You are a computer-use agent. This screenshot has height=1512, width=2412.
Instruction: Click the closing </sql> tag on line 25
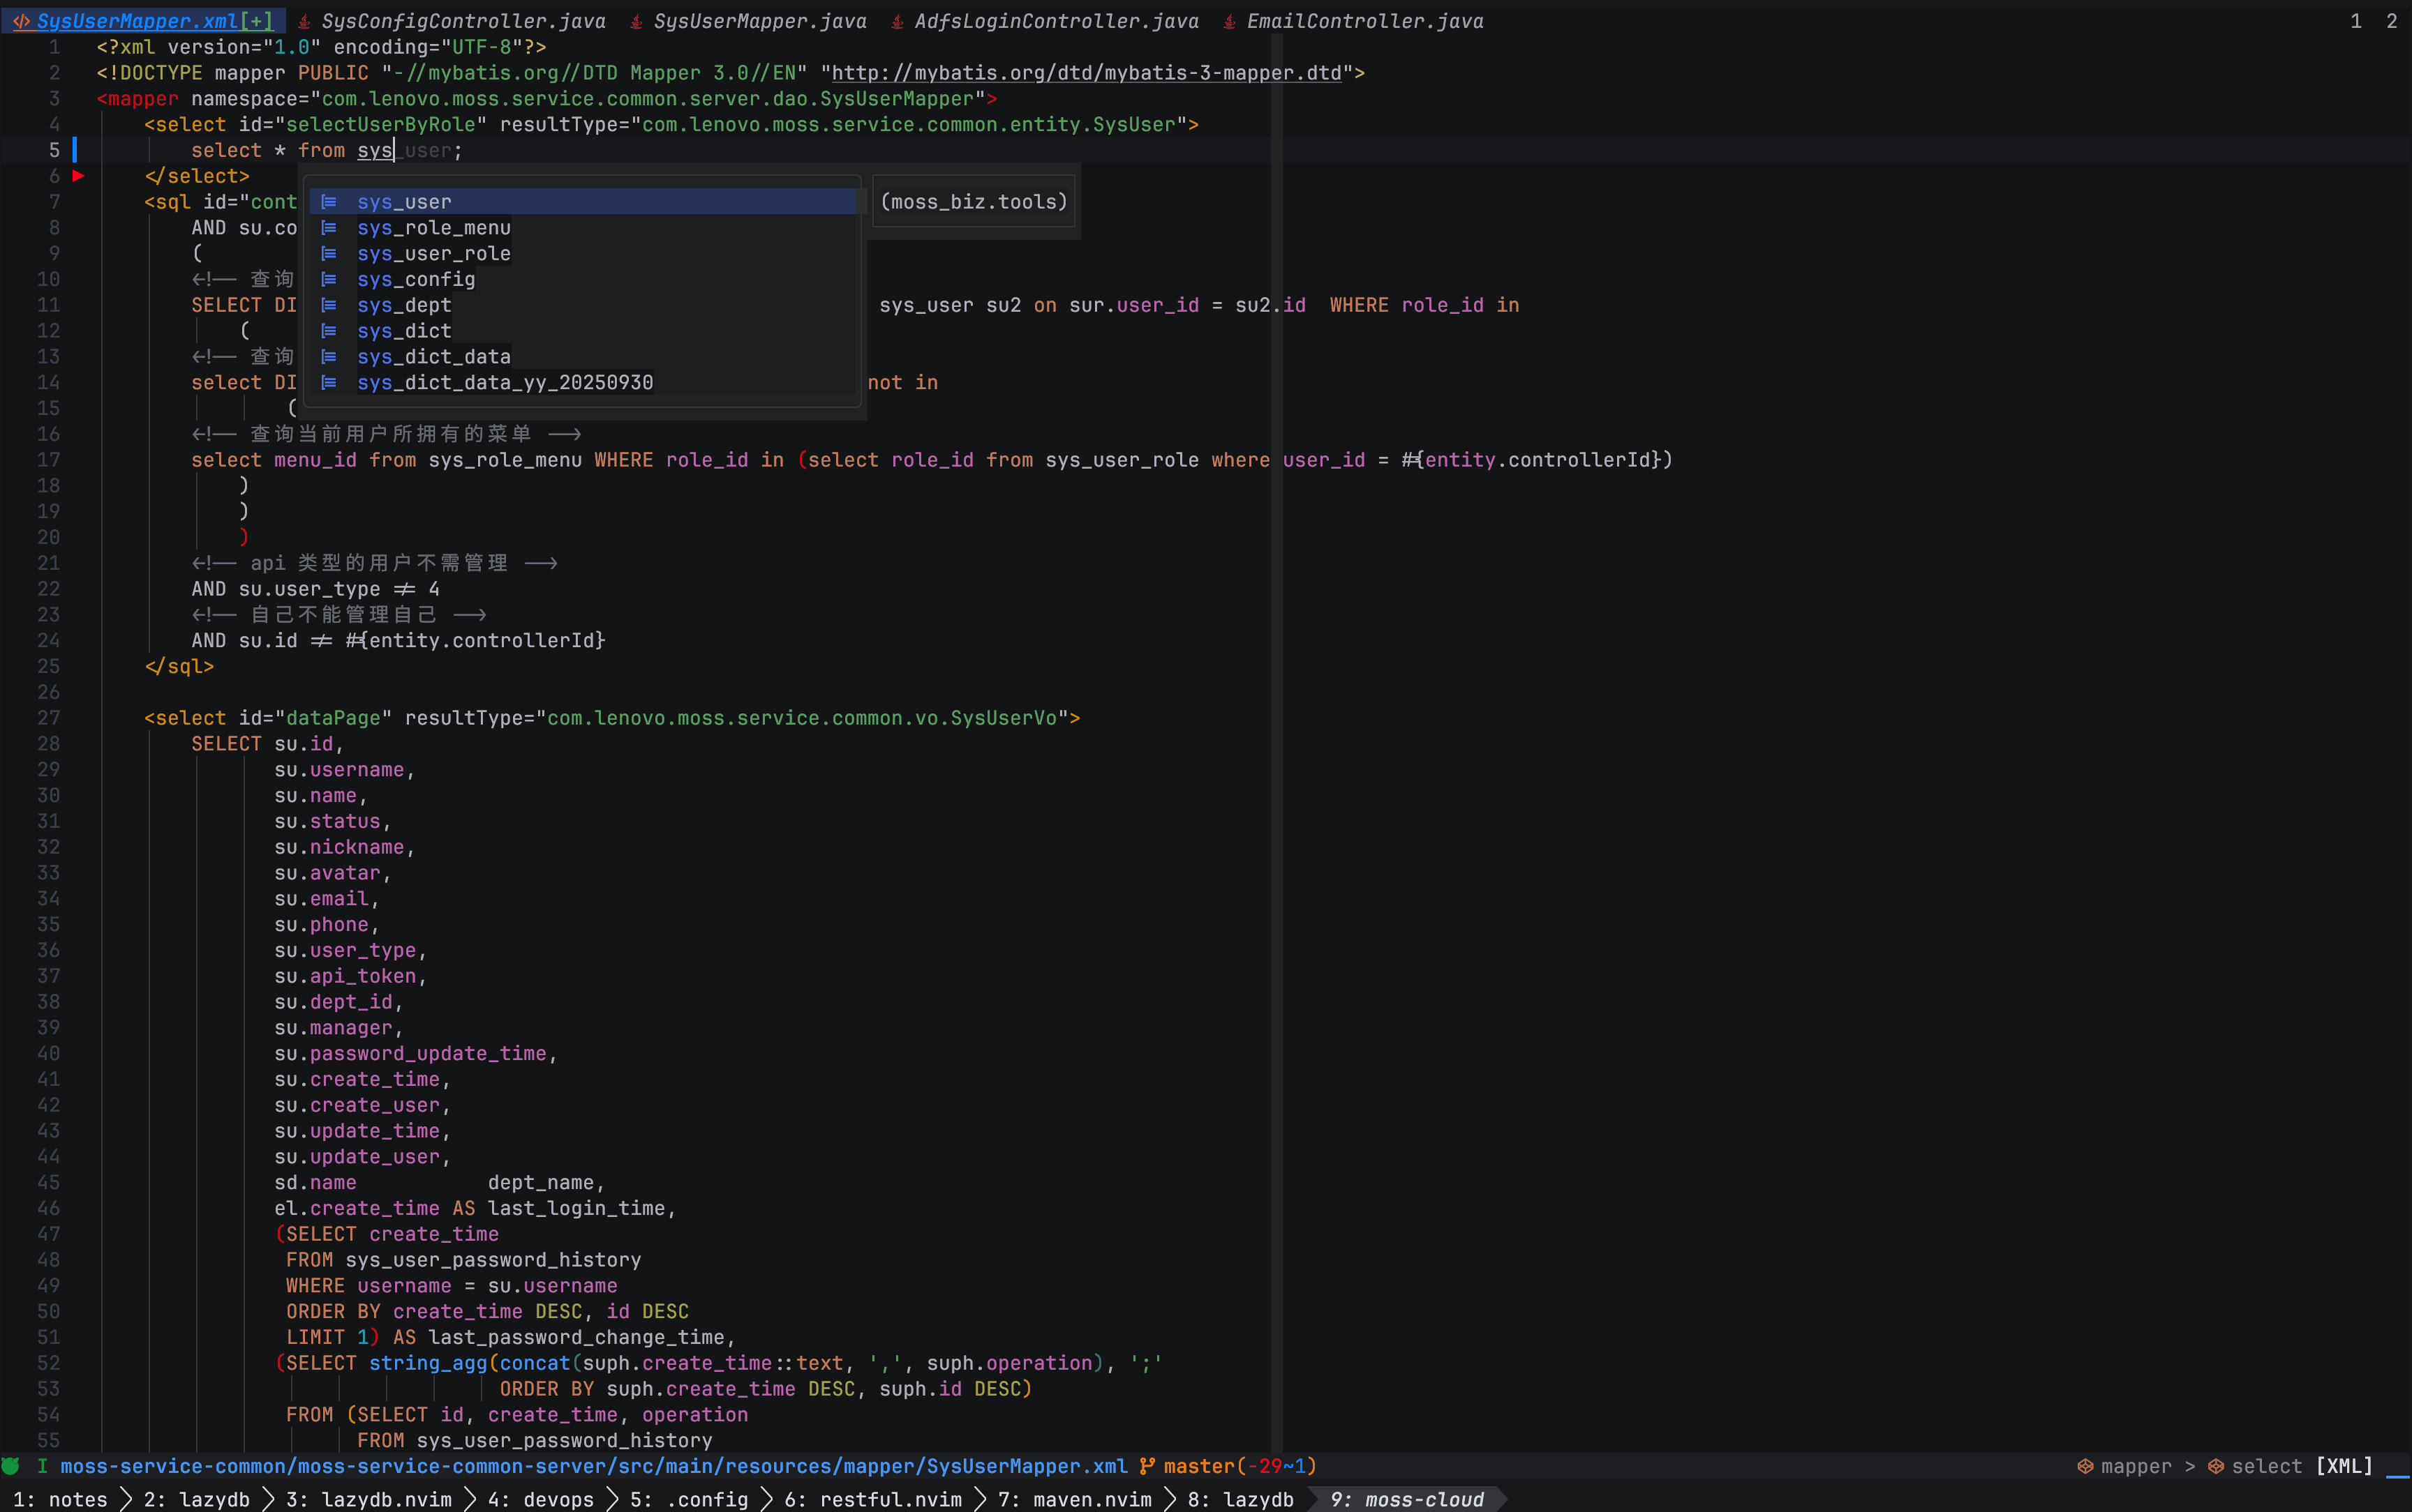(179, 666)
